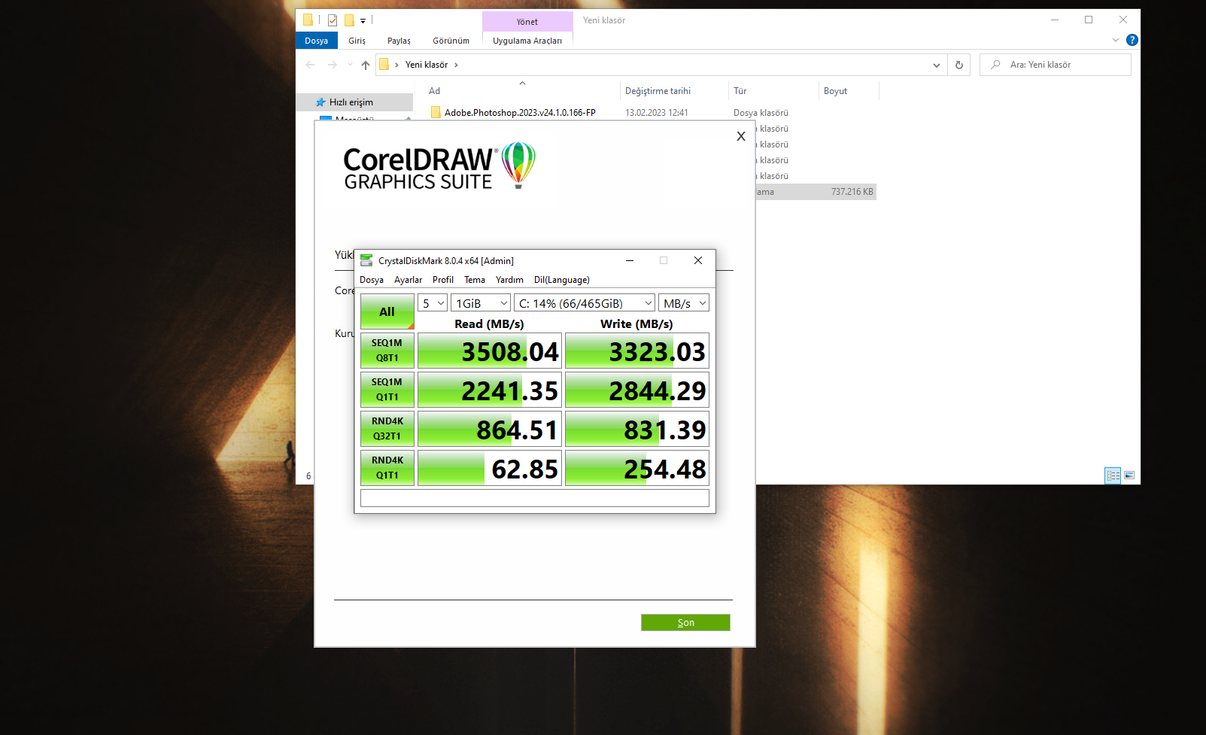Open the Tema menu
Viewport: 1206px width, 735px height.
click(475, 280)
